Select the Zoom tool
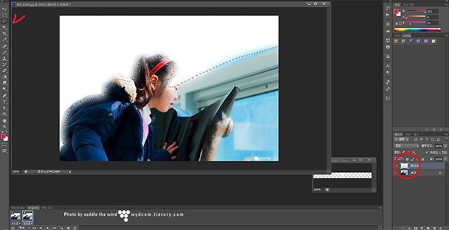449x230 pixels. click(x=4, y=127)
